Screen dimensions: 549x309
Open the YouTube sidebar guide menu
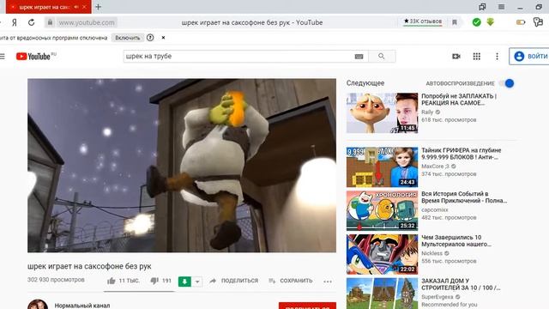pyautogui.click(x=3, y=57)
